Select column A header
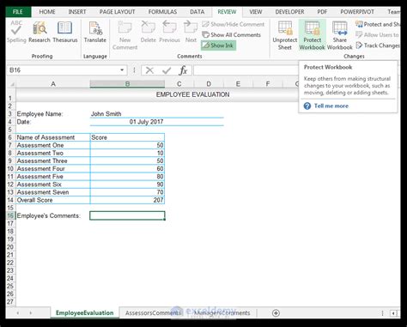Viewport: 407px width, 327px height. (x=53, y=84)
